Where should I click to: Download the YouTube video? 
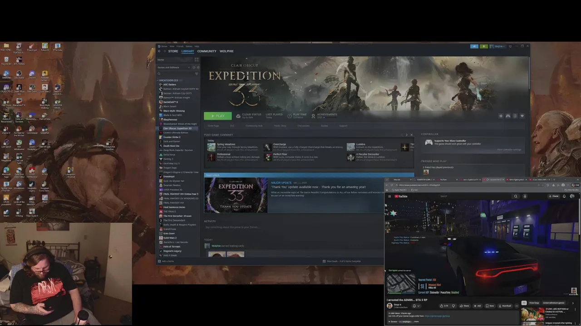tap(505, 306)
